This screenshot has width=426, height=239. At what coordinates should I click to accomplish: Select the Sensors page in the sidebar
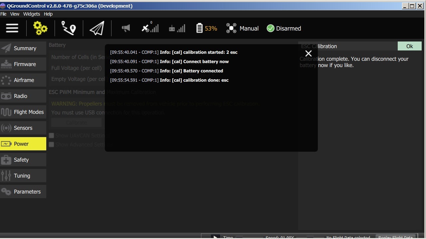click(23, 128)
